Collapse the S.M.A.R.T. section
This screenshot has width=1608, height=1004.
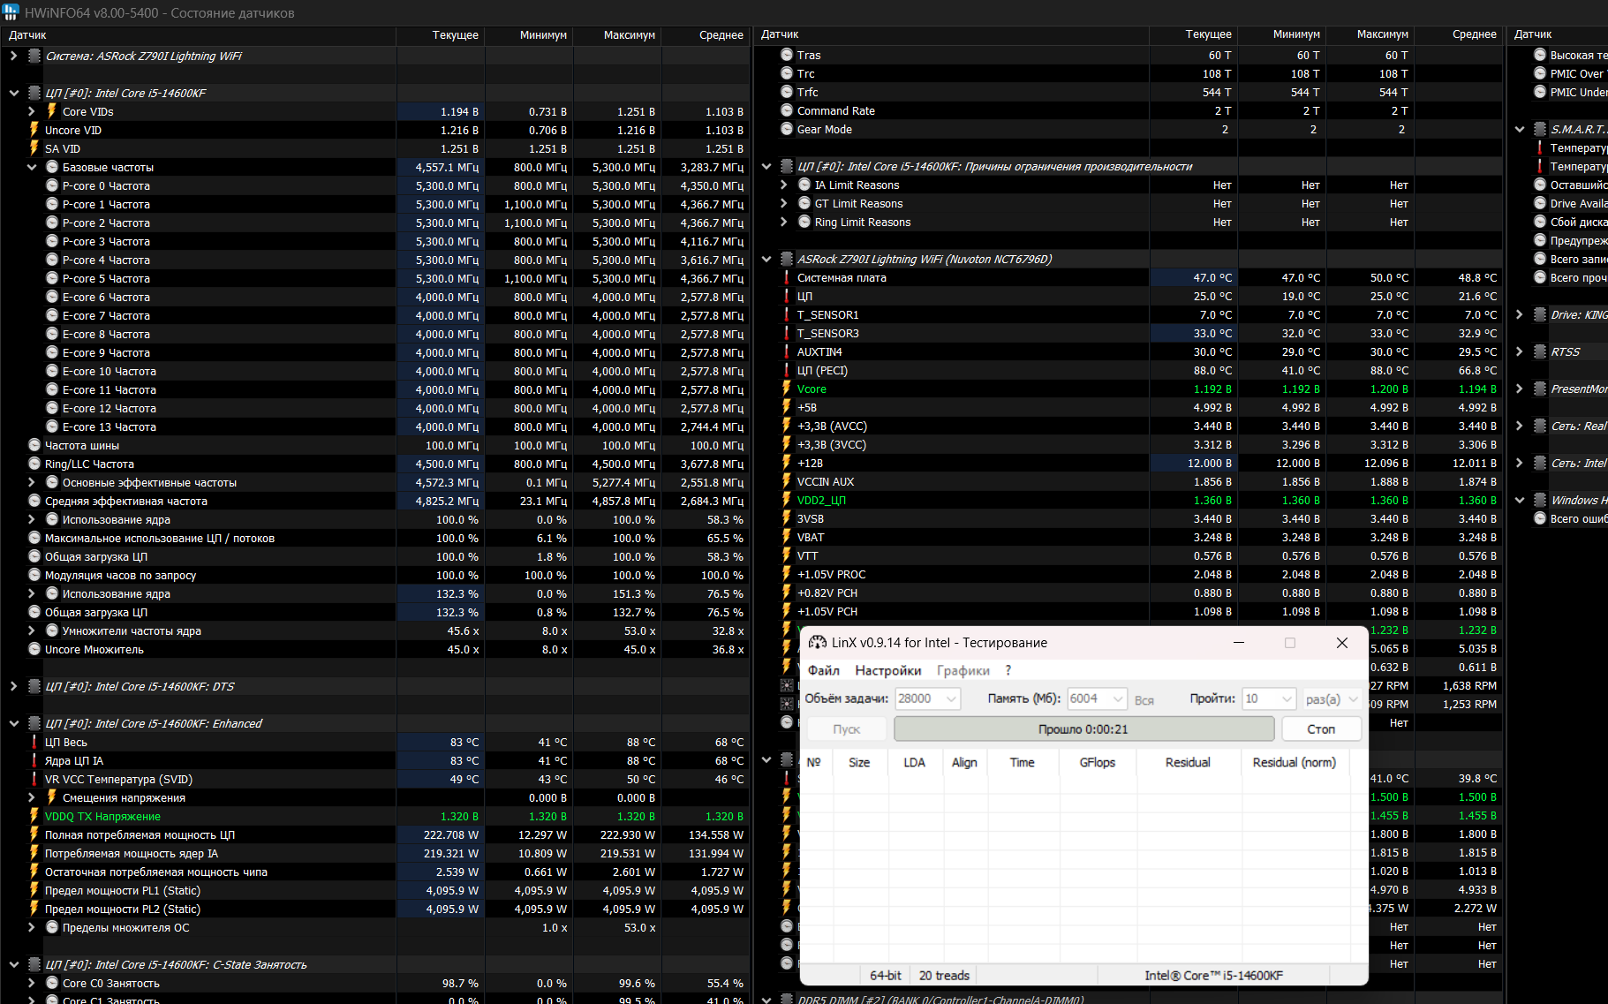[x=1519, y=129]
